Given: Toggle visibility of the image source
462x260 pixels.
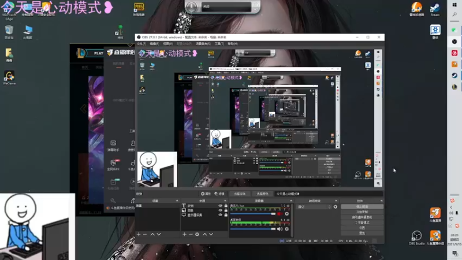Looking at the screenshot, I should point(220,210).
